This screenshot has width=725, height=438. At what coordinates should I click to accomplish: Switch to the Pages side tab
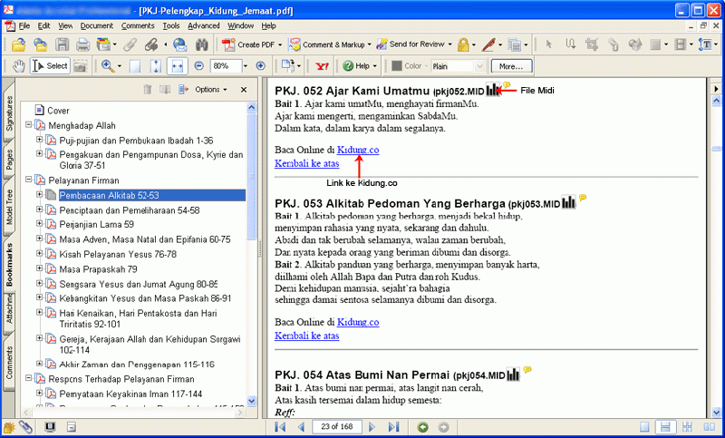pos(9,160)
